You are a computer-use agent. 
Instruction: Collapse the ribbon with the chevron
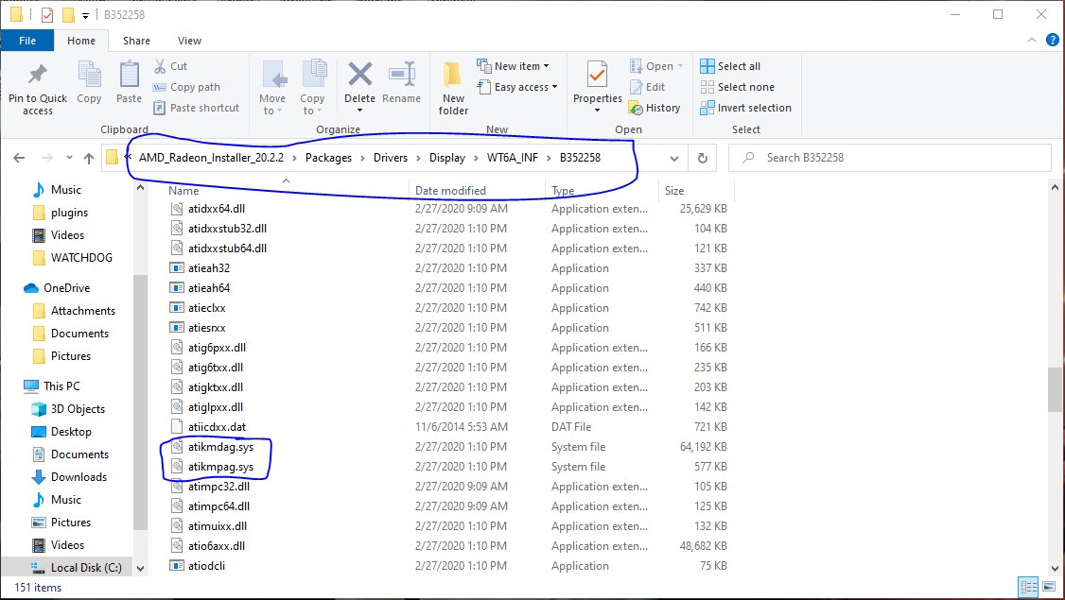click(x=1032, y=40)
